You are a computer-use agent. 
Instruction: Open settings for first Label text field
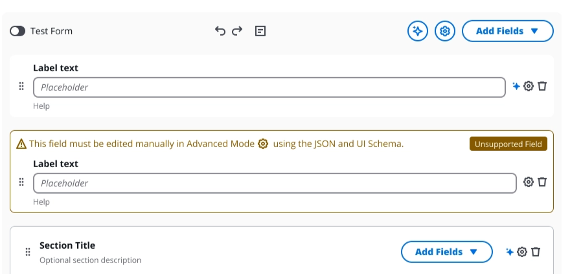coord(529,86)
